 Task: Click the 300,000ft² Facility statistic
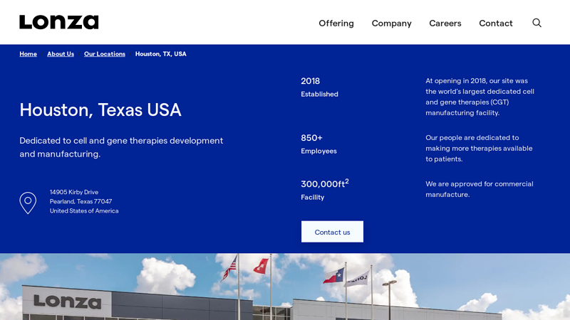[325, 189]
